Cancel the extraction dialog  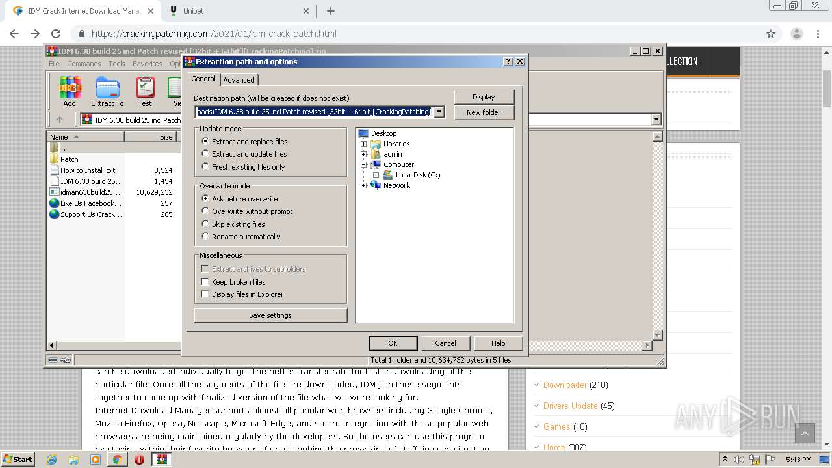click(445, 343)
